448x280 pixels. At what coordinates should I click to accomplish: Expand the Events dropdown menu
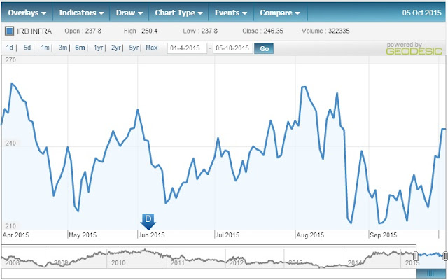(x=231, y=13)
